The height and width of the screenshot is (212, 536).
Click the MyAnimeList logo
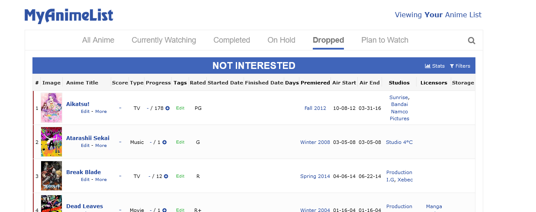point(69,16)
